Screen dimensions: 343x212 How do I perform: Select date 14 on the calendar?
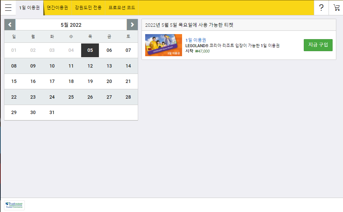128,66
